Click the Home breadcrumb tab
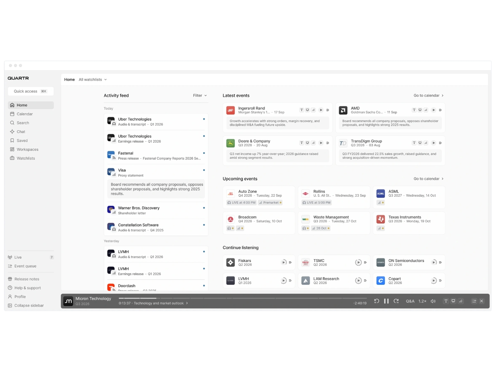 pyautogui.click(x=69, y=80)
